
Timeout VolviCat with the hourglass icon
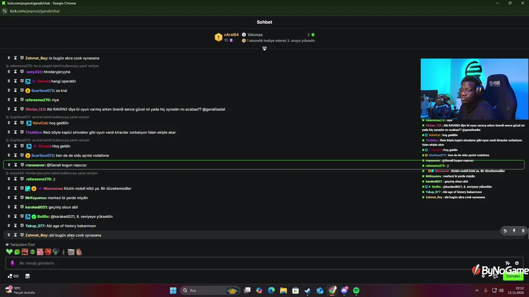pos(15,123)
